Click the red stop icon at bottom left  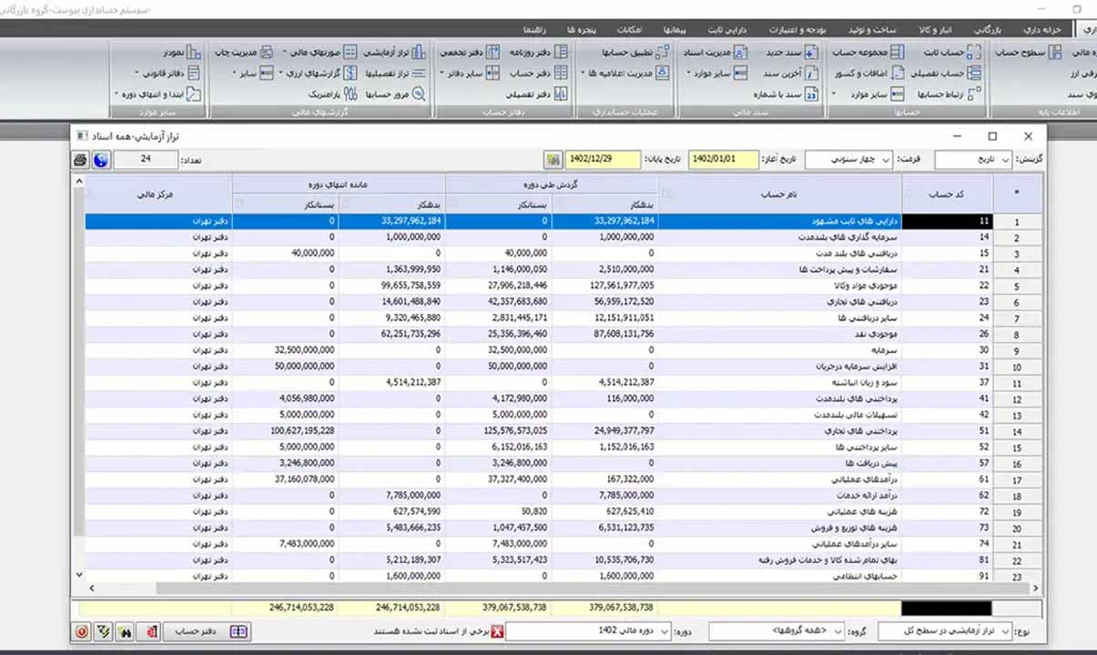coord(82,631)
